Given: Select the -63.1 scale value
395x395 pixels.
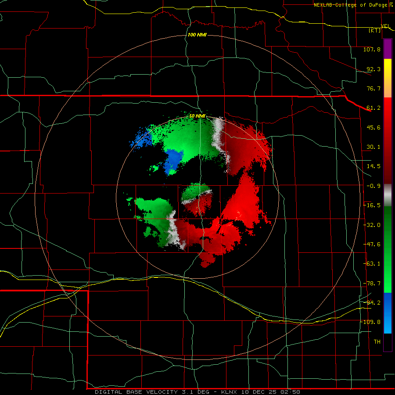Looking at the screenshot, I should [x=372, y=264].
